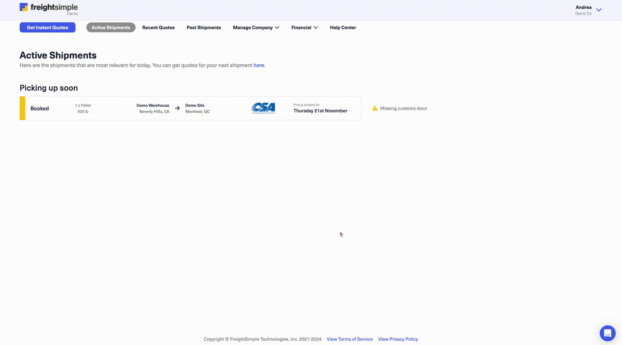Switch to the Past Shipments tab

coord(204,28)
